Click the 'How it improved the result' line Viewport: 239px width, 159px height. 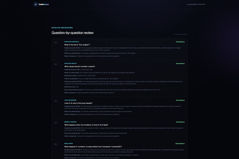(x=112, y=90)
